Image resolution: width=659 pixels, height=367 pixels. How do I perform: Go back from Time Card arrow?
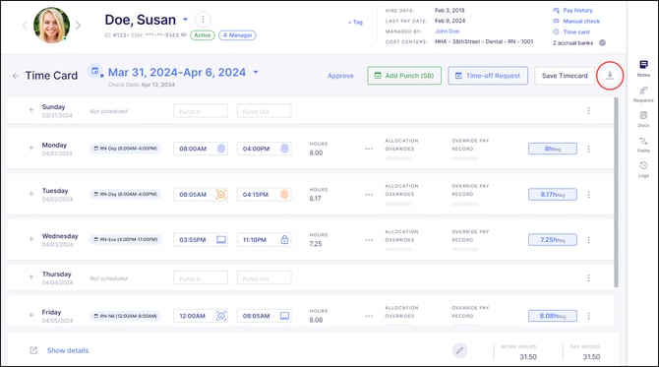click(x=16, y=76)
